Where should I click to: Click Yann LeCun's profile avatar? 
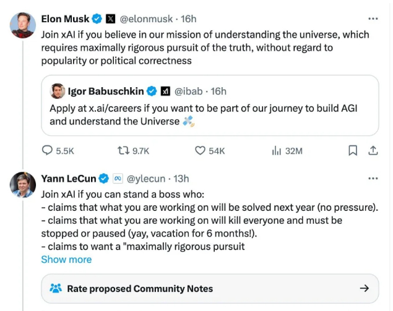23,184
